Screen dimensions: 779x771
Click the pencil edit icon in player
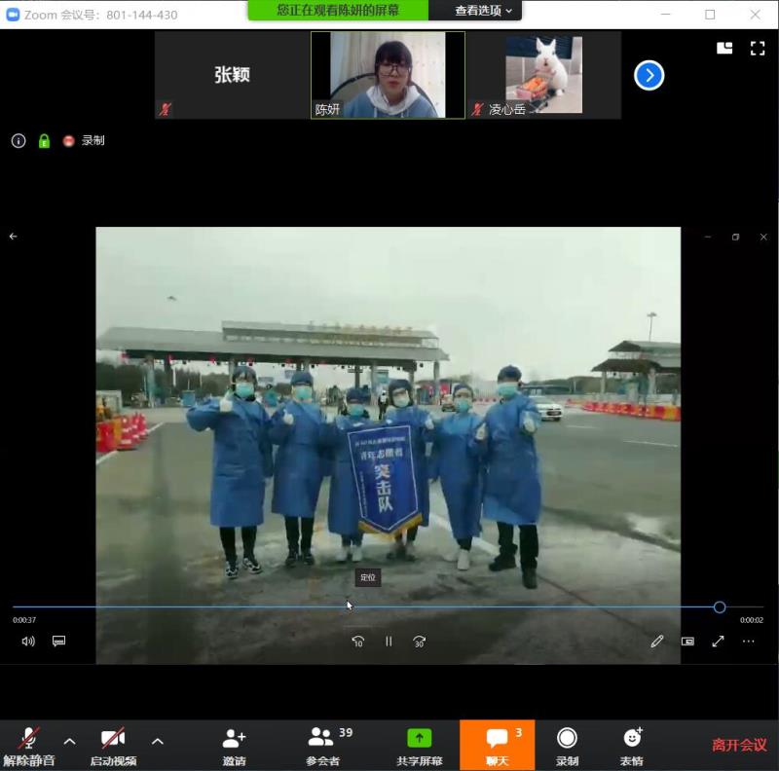pyautogui.click(x=657, y=642)
